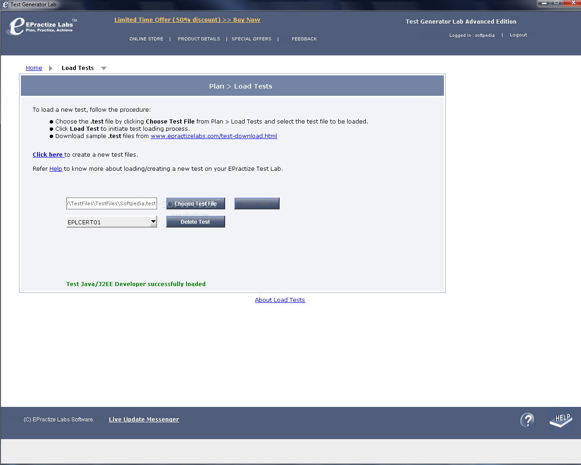This screenshot has height=465, width=581.
Task: Click the 'Test Java/J2EE Developer successfully loaded' message
Action: pyautogui.click(x=136, y=284)
